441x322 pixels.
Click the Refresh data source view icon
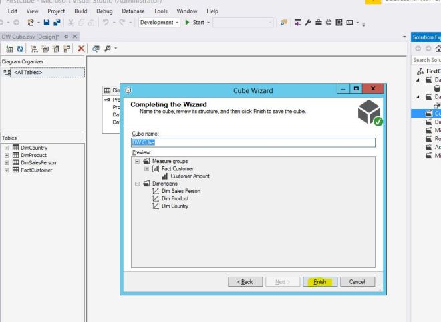coord(19,49)
